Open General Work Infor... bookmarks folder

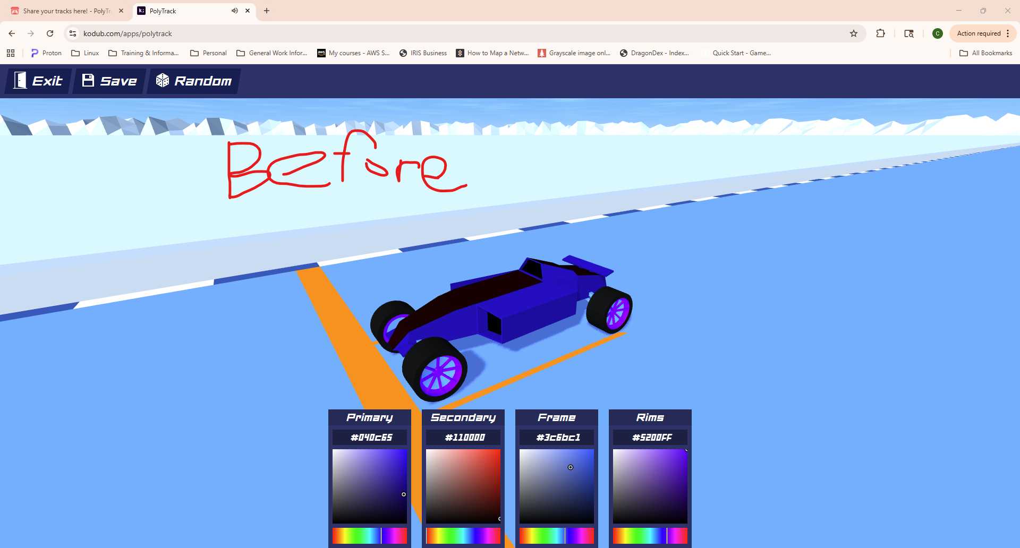pyautogui.click(x=272, y=53)
